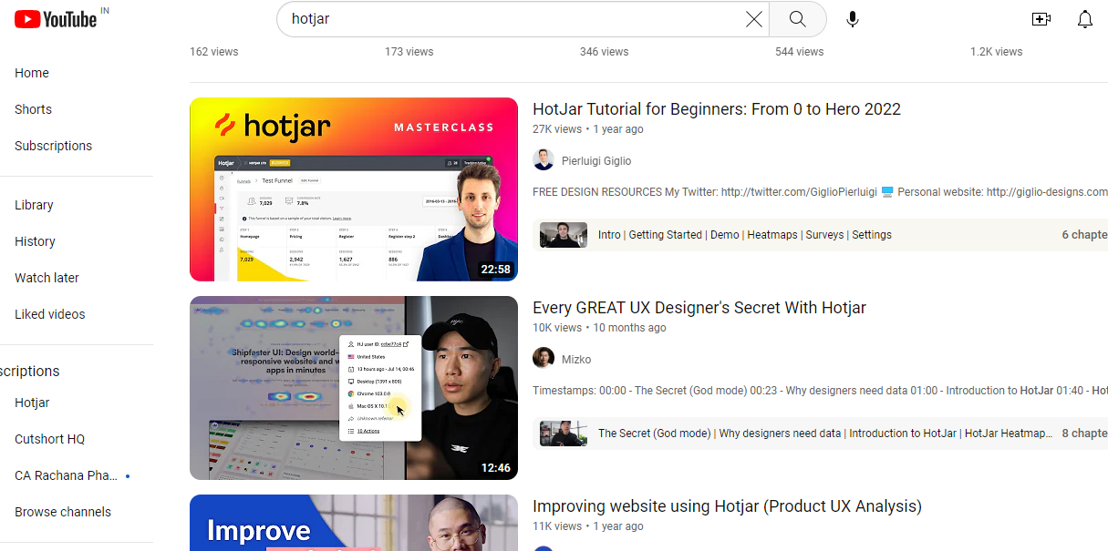The width and height of the screenshot is (1108, 551).
Task: Click the 27K views • 1 year ago text
Action: (x=588, y=129)
